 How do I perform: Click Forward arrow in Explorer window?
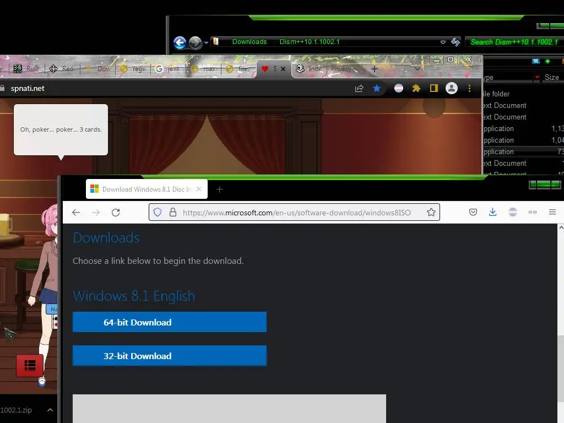point(196,43)
